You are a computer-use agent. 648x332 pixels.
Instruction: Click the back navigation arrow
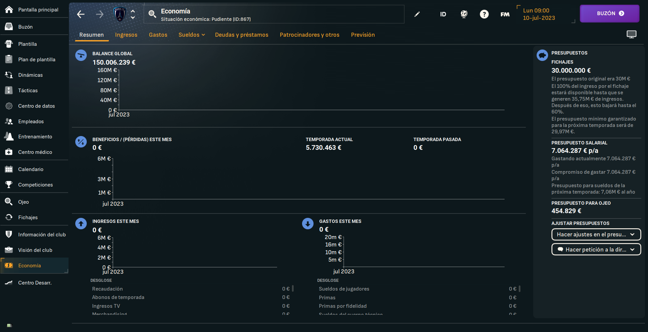[81, 14]
